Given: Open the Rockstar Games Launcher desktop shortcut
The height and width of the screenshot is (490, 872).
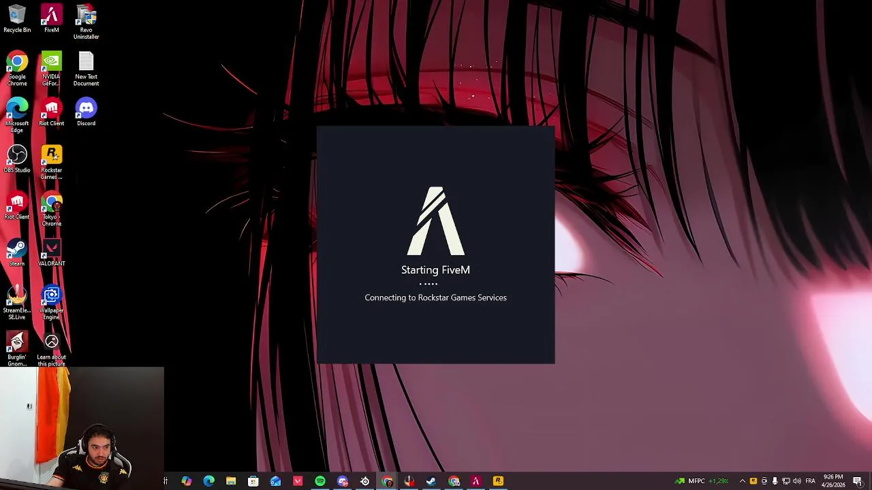Looking at the screenshot, I should pyautogui.click(x=52, y=163).
